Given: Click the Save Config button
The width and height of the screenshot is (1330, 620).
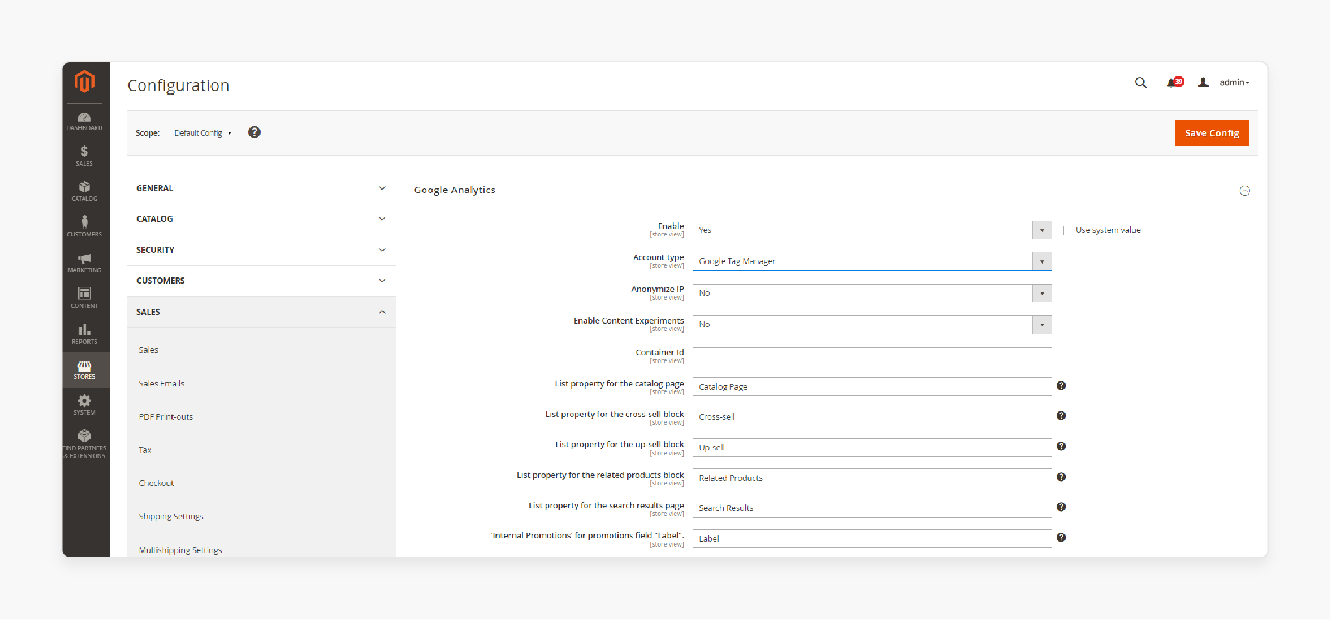Looking at the screenshot, I should coord(1212,133).
